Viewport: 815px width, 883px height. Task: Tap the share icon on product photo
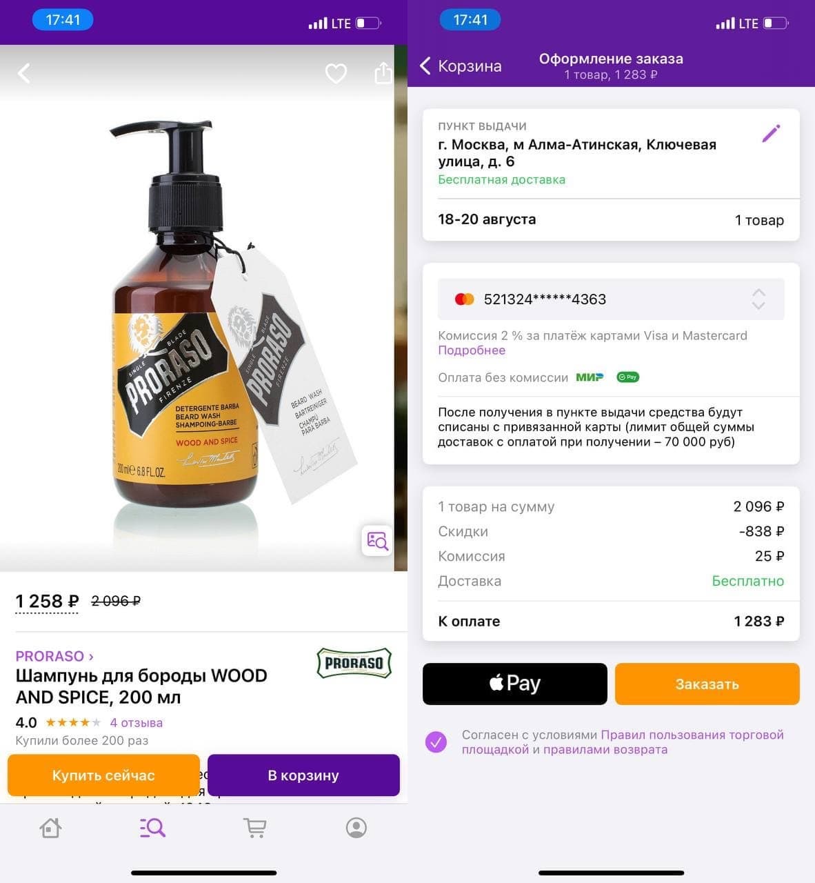tap(383, 73)
